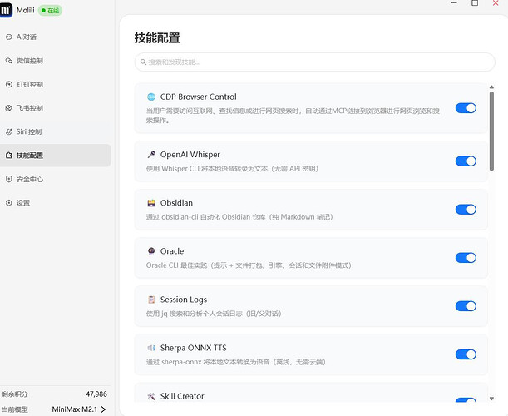Open the MiniMax M2.1 model selector
The height and width of the screenshot is (416, 508).
(x=79, y=409)
